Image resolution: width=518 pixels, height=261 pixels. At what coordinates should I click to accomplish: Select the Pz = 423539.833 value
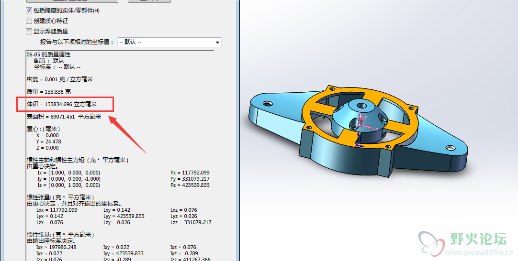click(x=190, y=185)
